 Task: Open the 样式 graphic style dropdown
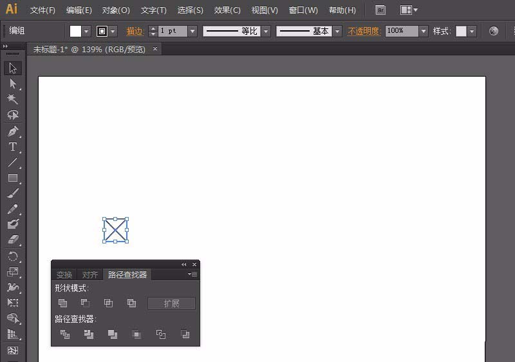coord(472,32)
